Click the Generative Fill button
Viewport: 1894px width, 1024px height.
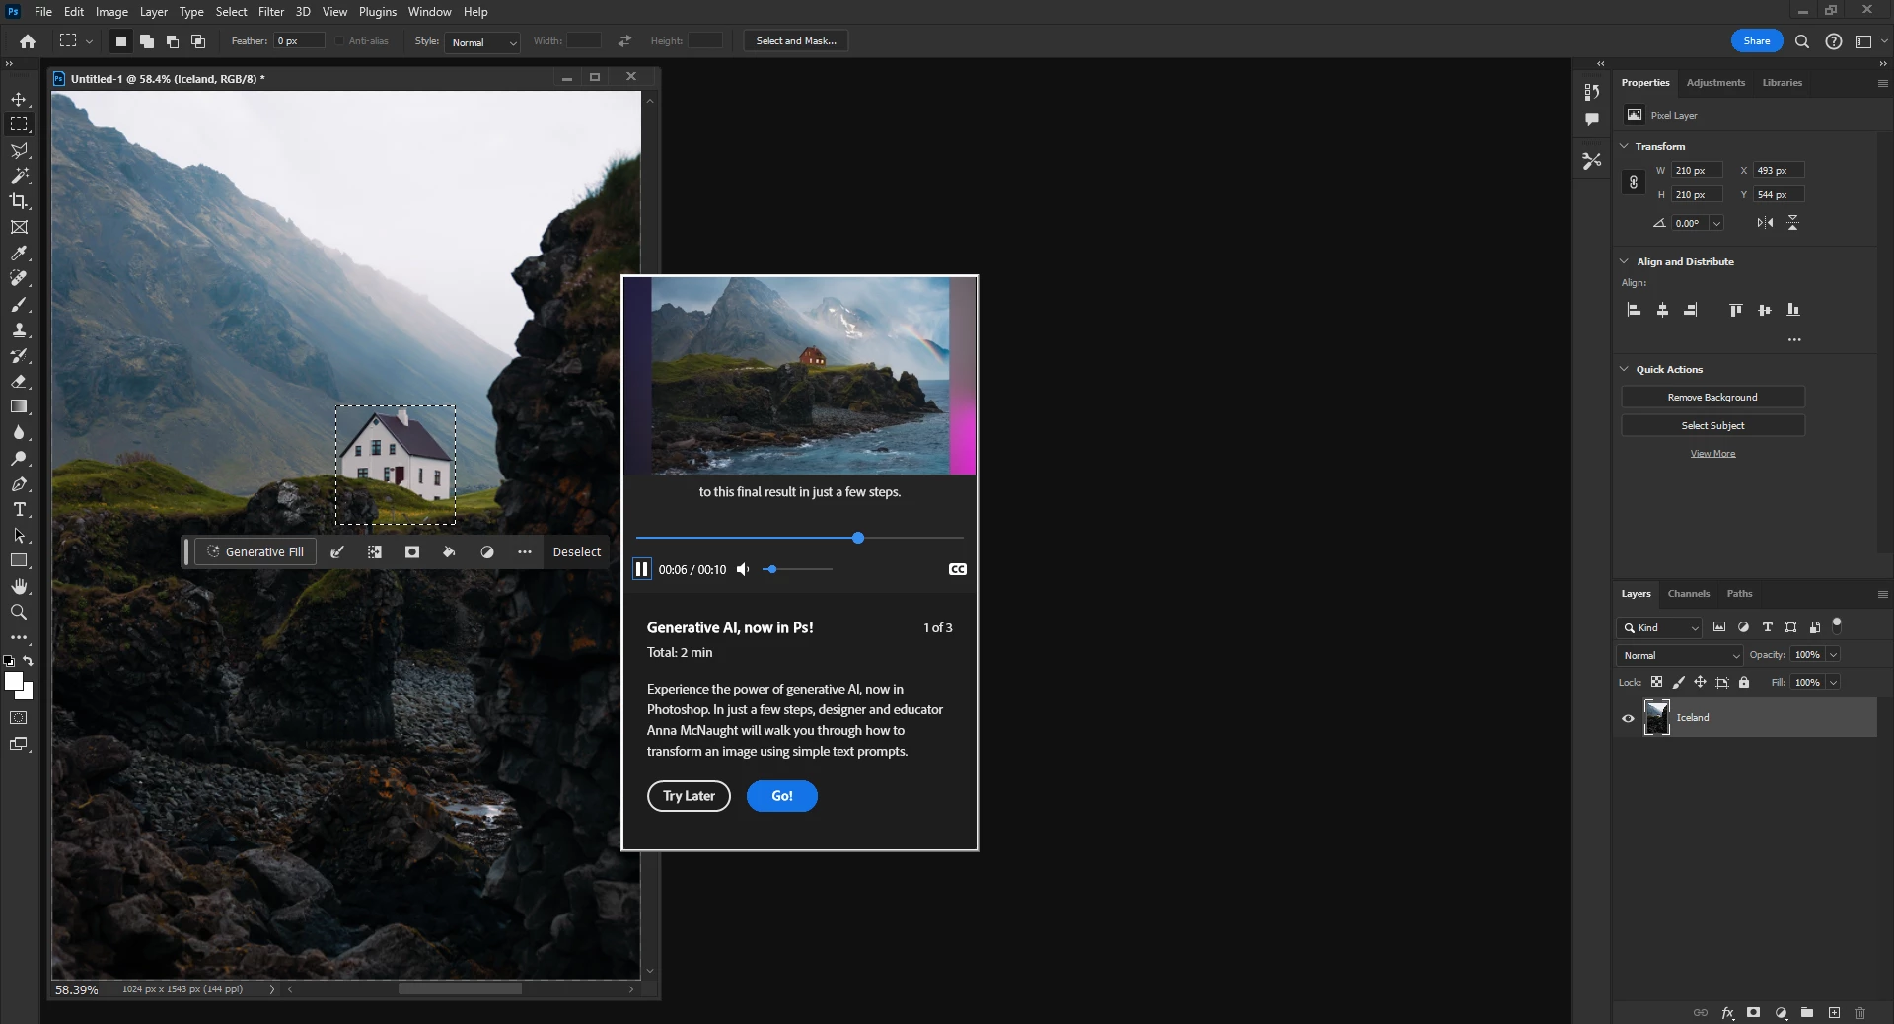[255, 552]
